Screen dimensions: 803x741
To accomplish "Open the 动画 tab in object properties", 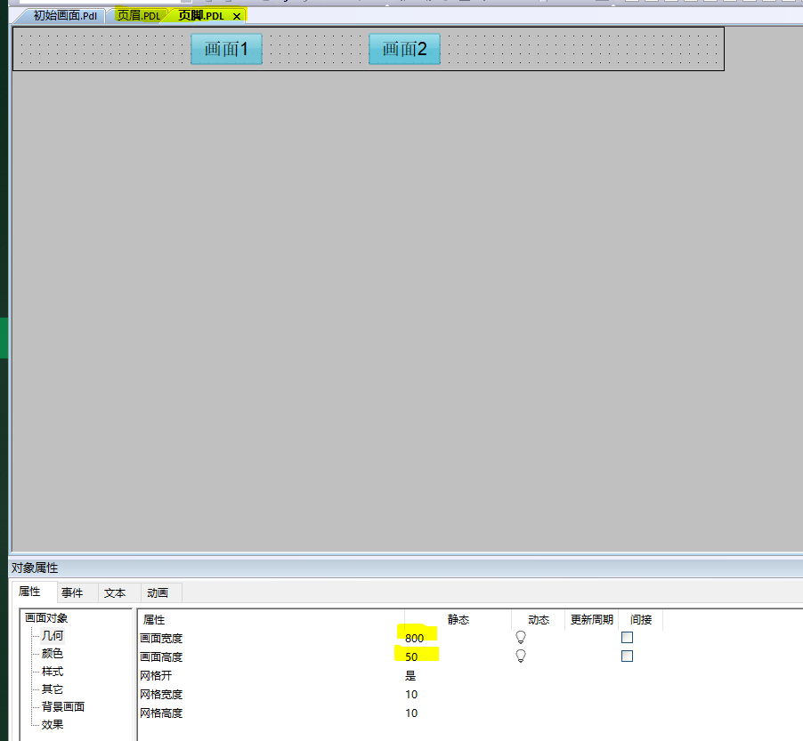I will [158, 592].
